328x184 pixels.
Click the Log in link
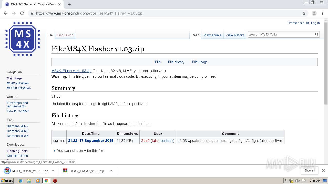pos(315,23)
